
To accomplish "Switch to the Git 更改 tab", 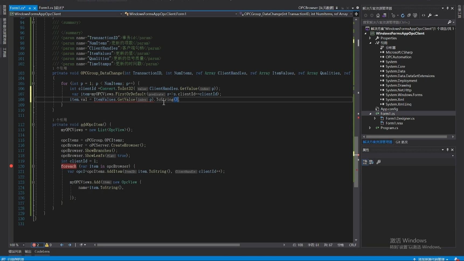I will coord(401,142).
